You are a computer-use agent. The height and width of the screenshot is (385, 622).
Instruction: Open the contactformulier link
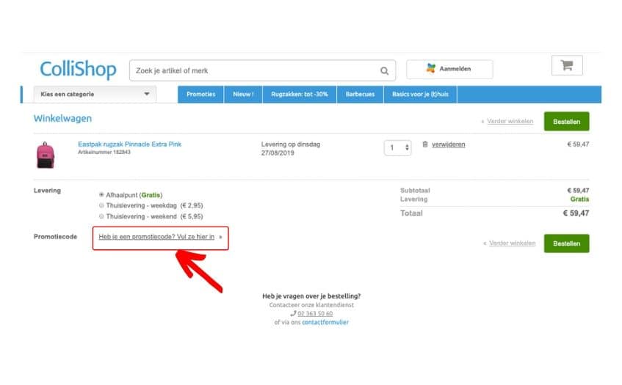pyautogui.click(x=325, y=322)
